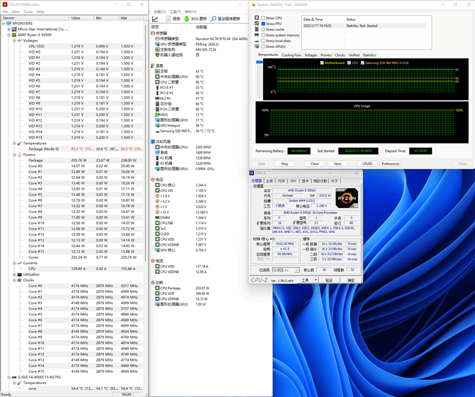Open the 工具(T) menu in AIDA64
The width and height of the screenshot is (475, 397).
click(175, 12)
